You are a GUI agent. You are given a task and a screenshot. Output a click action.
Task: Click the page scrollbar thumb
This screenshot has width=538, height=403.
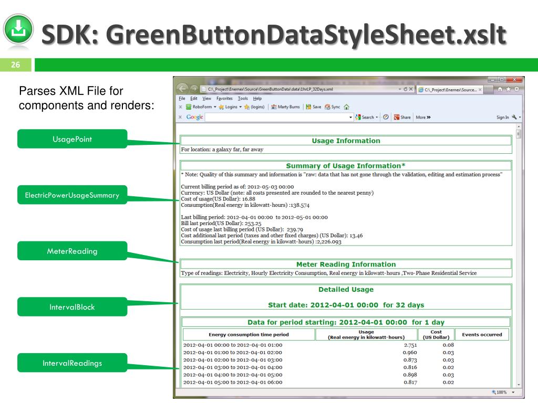pos(519,134)
